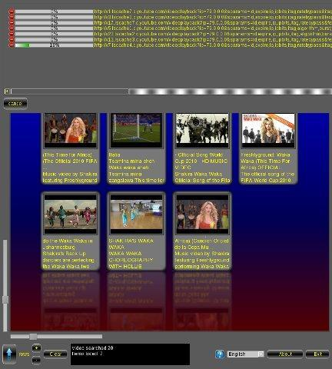
Task: Click 'Cancion Oficial de la Copa' title
Action: (201, 244)
